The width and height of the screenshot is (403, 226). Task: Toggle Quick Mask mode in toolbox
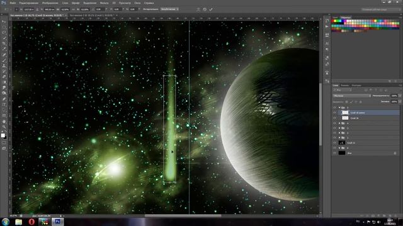point(4,143)
